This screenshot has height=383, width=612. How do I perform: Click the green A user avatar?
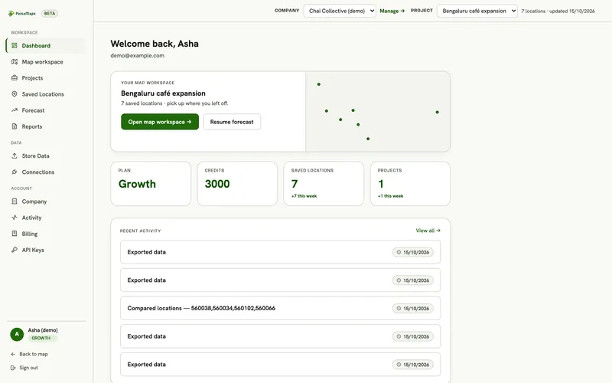pyautogui.click(x=17, y=334)
